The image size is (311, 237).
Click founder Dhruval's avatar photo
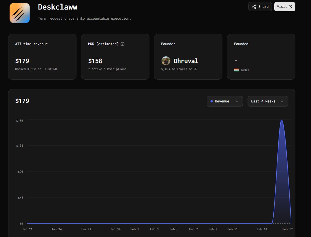click(x=166, y=61)
